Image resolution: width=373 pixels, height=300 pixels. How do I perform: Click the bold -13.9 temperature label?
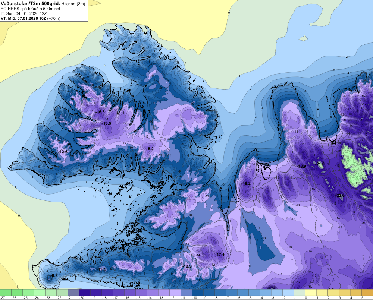tap(187, 266)
